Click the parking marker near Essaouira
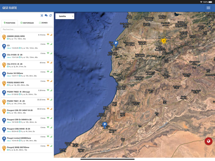This screenshot has width=215, height=161. point(116,44)
